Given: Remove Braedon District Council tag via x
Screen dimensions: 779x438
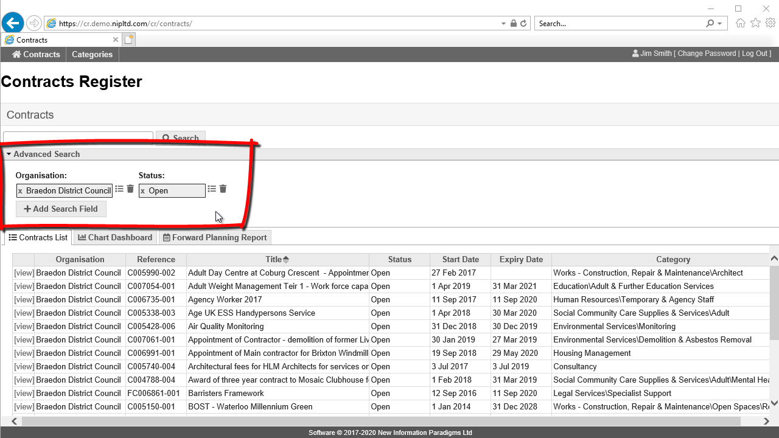Looking at the screenshot, I should pyautogui.click(x=21, y=191).
